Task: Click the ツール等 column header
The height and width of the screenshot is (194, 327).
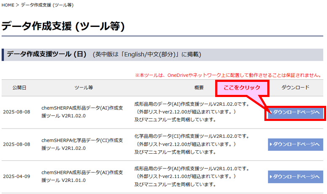Action: (84, 87)
